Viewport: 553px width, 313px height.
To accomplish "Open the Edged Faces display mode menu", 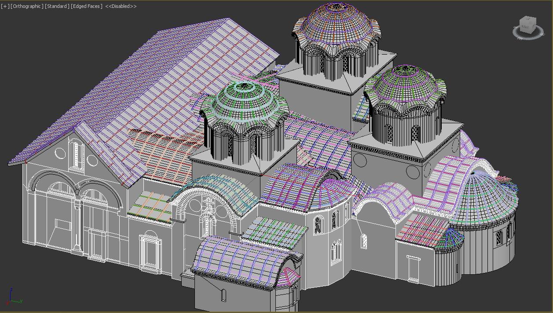I will point(87,7).
